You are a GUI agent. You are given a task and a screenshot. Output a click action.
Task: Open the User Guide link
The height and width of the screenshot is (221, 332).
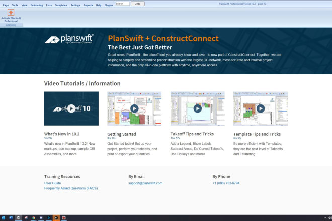[52, 183]
